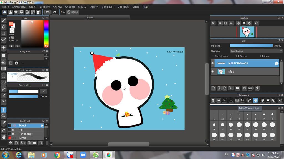Open Zoom from the taskbar
The height and width of the screenshot is (159, 284).
tap(83, 155)
